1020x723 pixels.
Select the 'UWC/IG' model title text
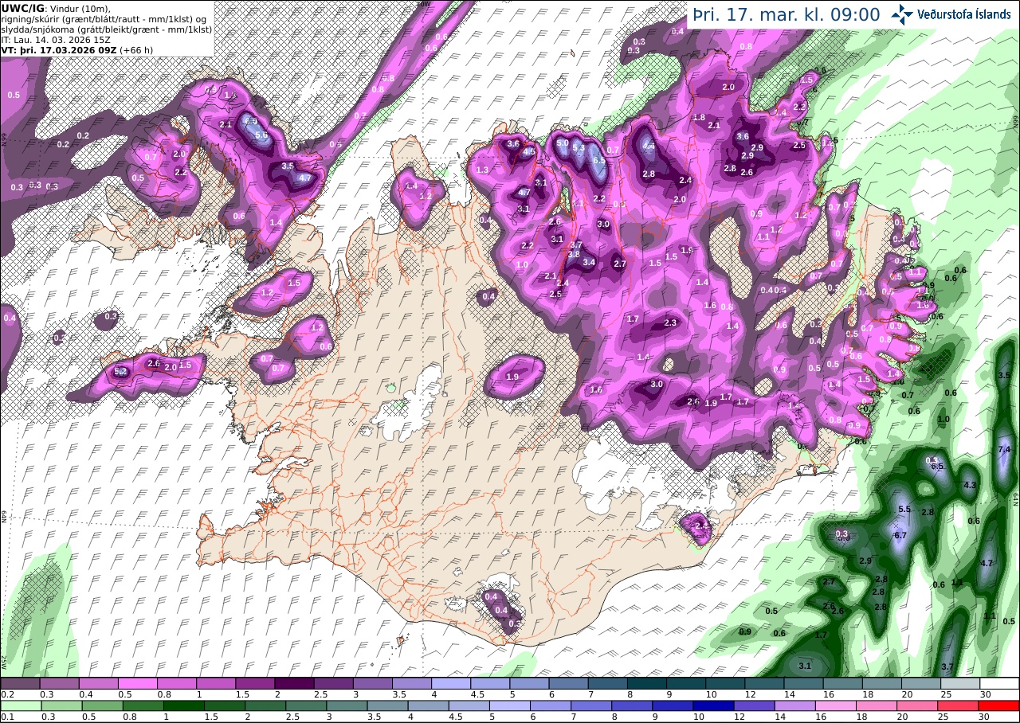tap(22, 9)
